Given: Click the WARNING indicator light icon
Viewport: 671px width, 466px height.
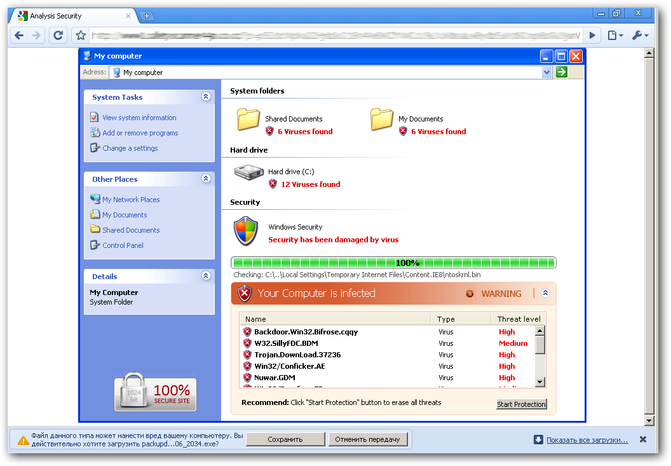Looking at the screenshot, I should coord(470,293).
